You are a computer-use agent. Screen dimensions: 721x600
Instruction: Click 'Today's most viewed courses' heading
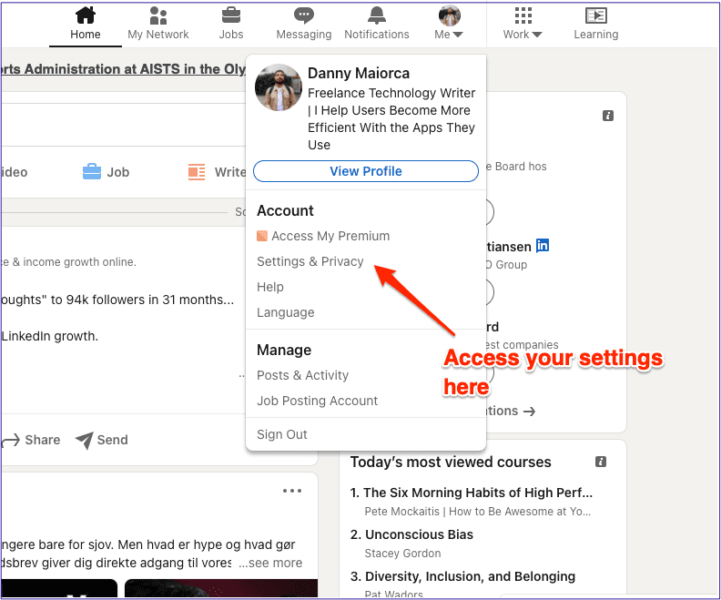tap(451, 462)
